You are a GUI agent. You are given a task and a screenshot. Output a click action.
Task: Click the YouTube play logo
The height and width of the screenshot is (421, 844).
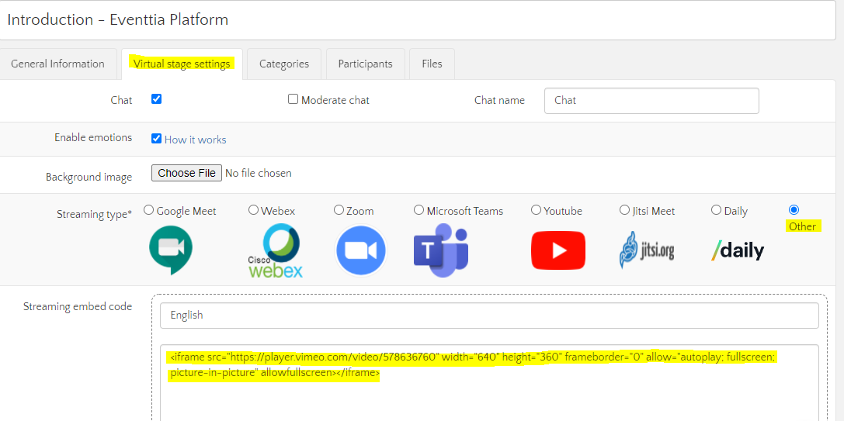pyautogui.click(x=558, y=250)
